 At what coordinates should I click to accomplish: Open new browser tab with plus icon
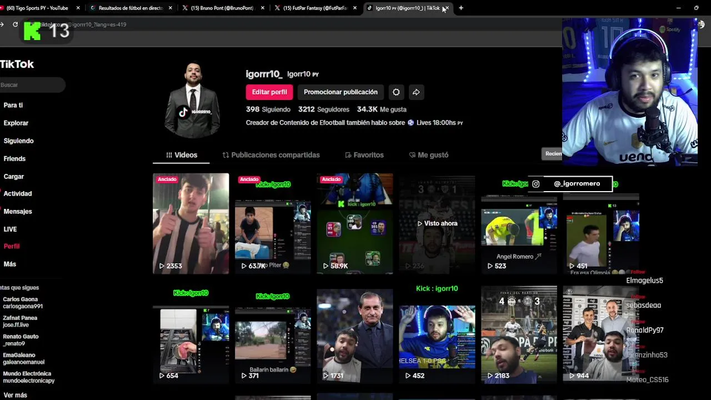(x=461, y=8)
